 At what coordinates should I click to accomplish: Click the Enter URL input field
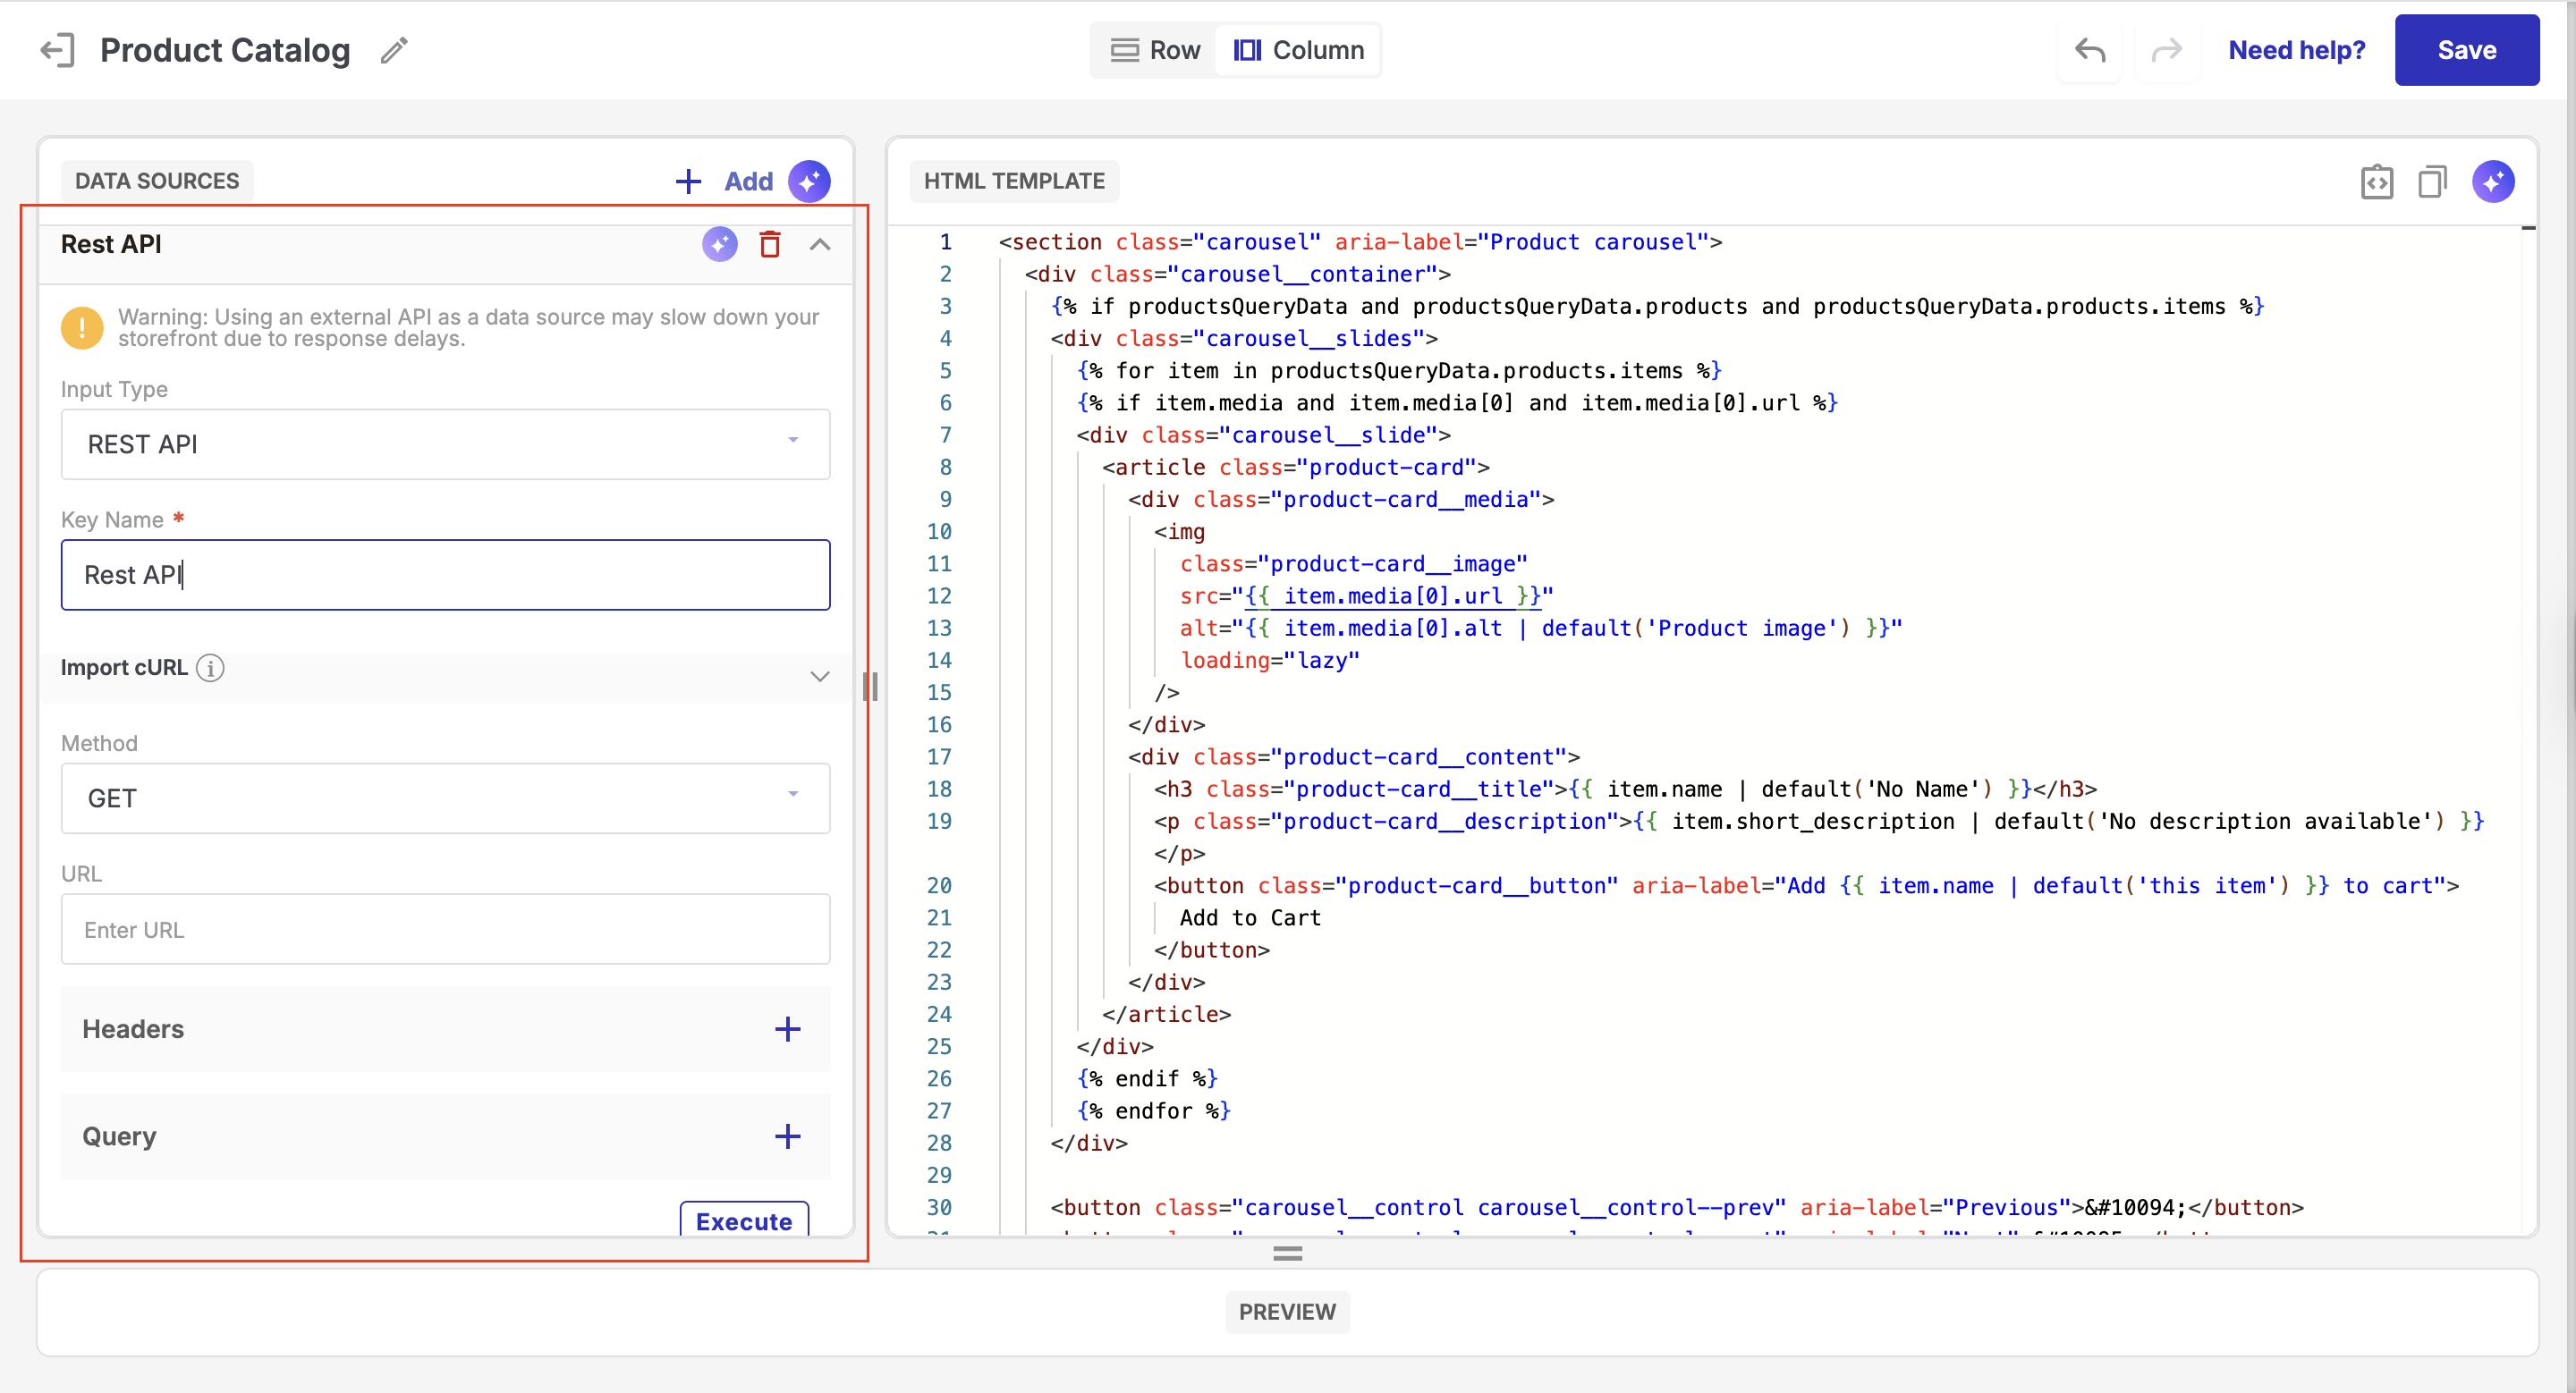tap(445, 929)
